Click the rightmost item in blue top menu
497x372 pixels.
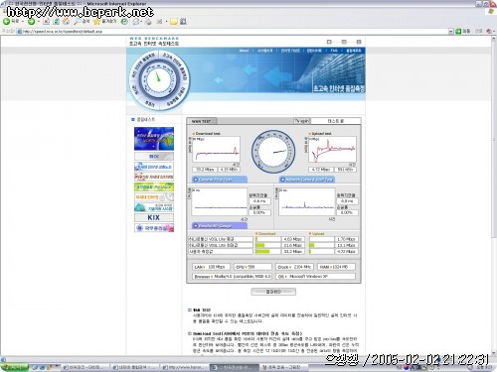click(354, 51)
